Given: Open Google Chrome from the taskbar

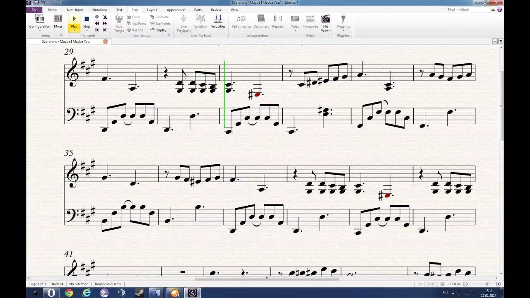Looking at the screenshot, I should [x=69, y=293].
